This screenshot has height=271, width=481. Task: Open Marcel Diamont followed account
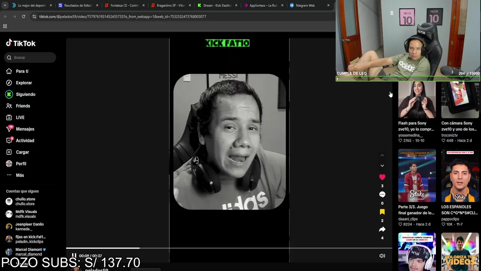click(30, 251)
